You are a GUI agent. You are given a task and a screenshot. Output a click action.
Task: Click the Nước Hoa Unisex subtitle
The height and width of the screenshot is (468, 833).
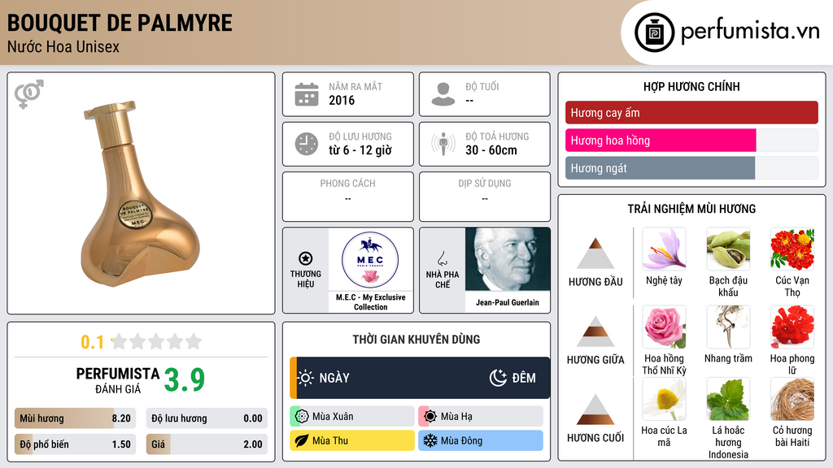(x=63, y=46)
